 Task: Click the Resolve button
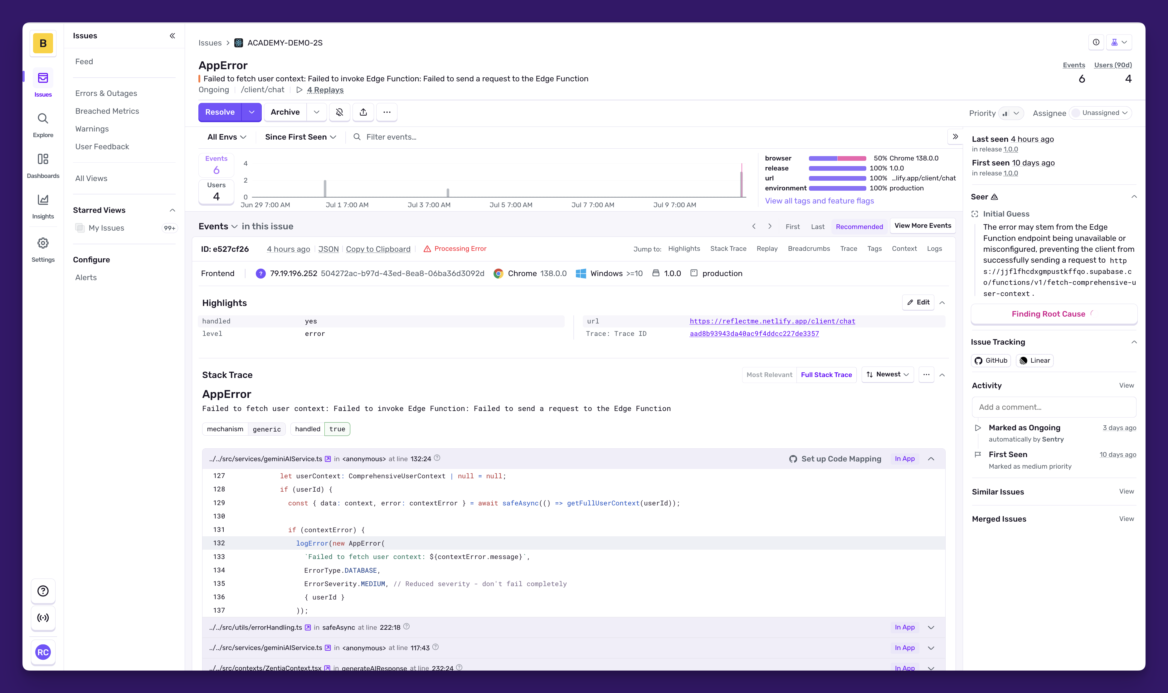pyautogui.click(x=220, y=112)
